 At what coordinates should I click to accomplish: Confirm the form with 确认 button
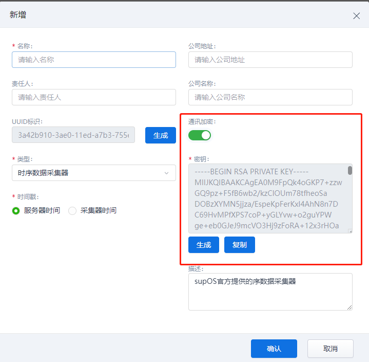tap(274, 349)
